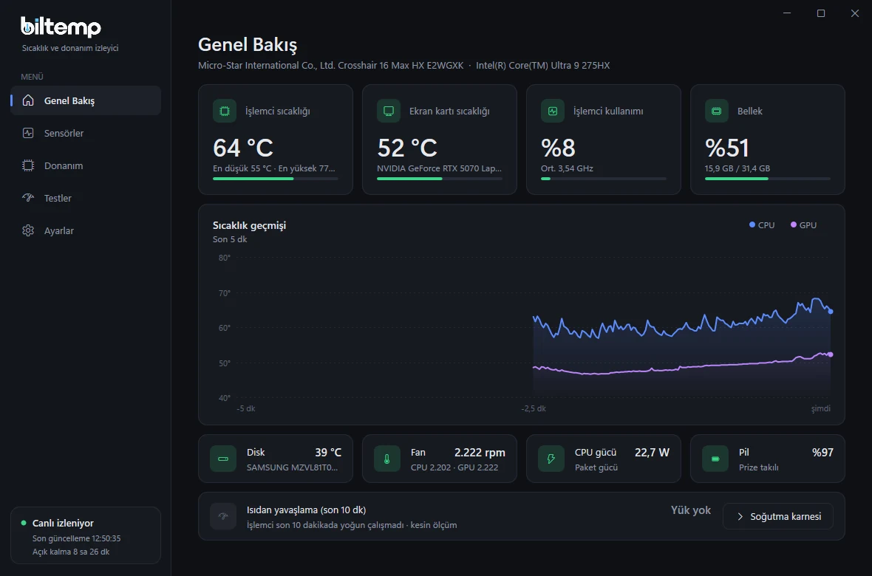
Task: Click the CPU 2.202 · GPU 2.222 text
Action: click(454, 467)
